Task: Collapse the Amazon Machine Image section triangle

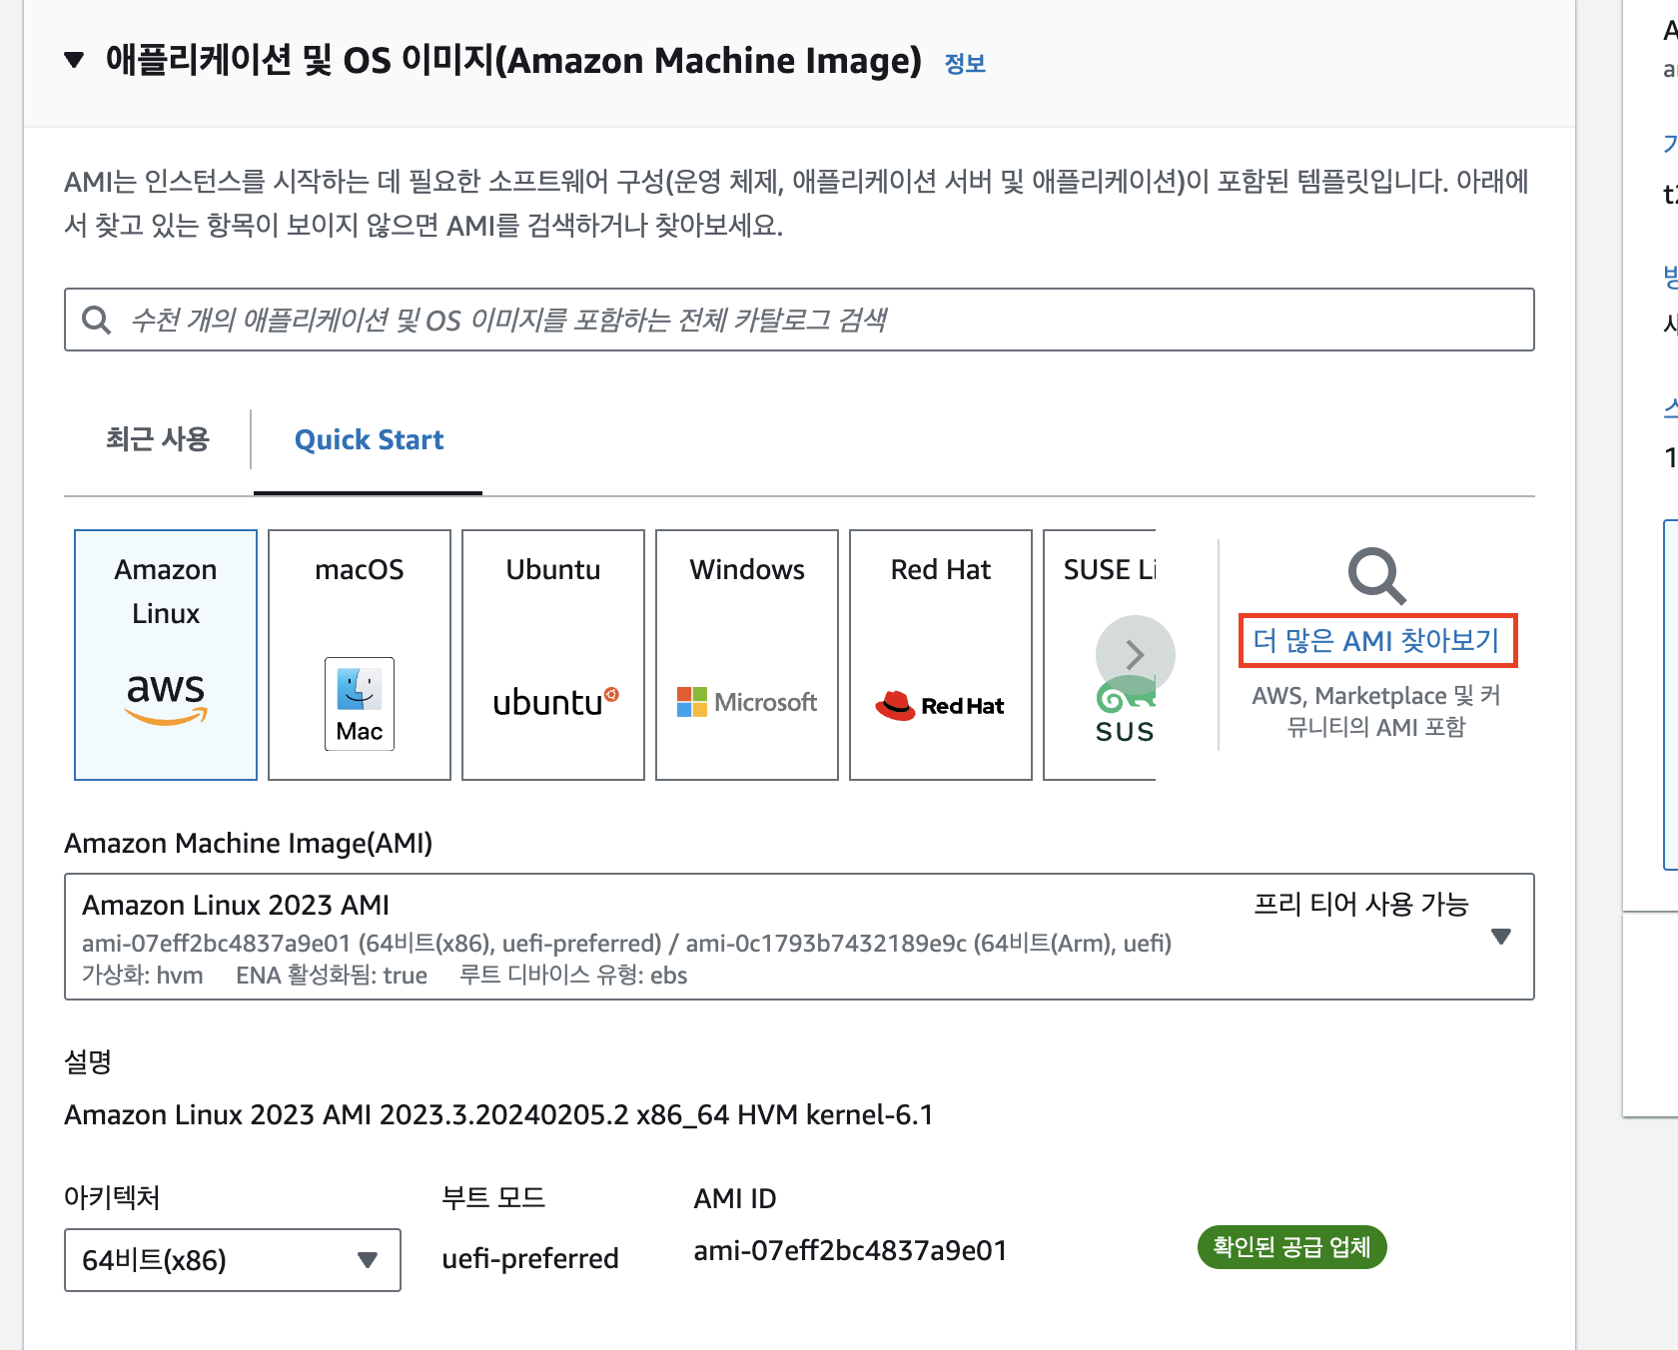Action: point(74,60)
